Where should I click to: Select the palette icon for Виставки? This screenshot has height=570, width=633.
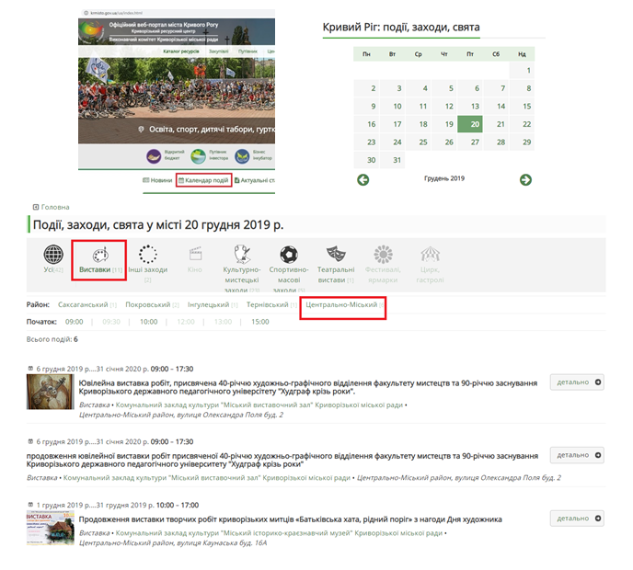coord(100,255)
